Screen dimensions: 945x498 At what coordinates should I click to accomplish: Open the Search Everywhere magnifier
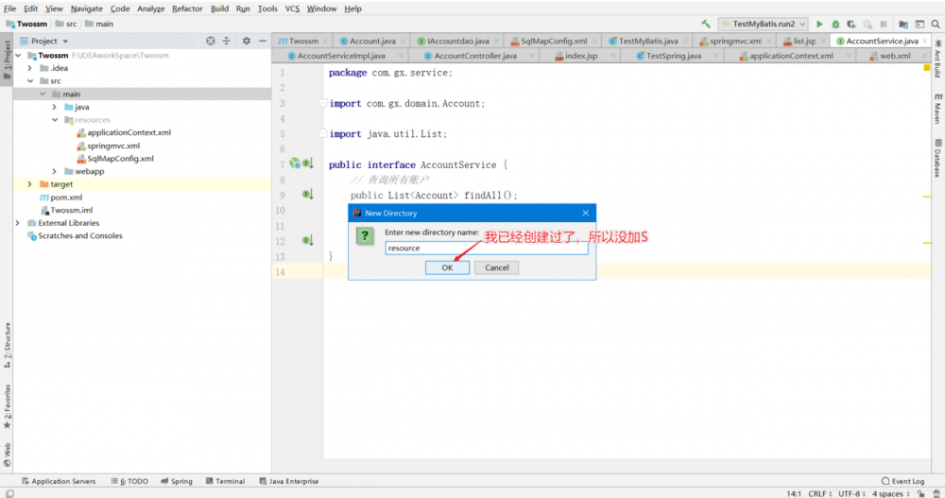click(x=936, y=24)
